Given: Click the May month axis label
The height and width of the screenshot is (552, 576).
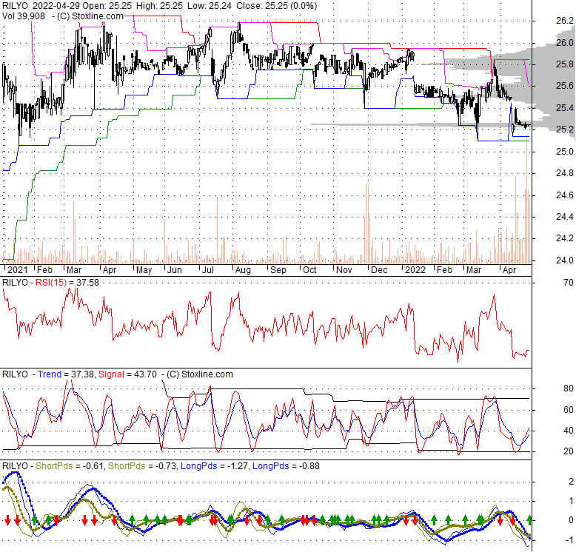Looking at the screenshot, I should (144, 270).
